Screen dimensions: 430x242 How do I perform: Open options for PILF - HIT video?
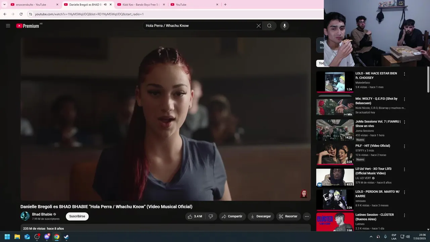(404, 147)
